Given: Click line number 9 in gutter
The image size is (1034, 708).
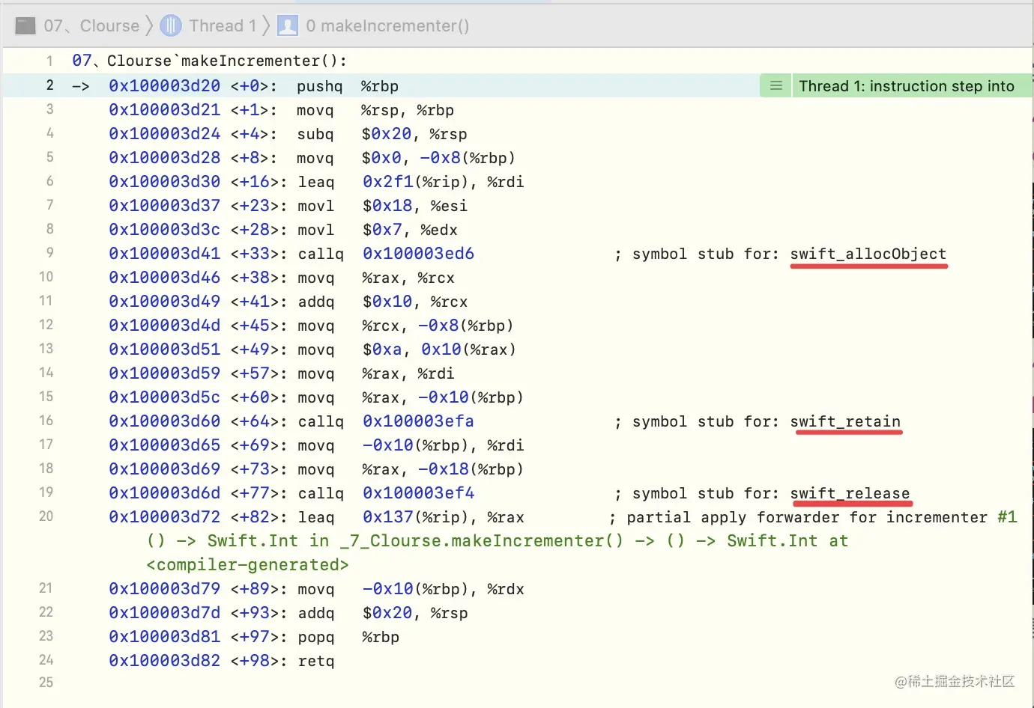Looking at the screenshot, I should (x=49, y=253).
